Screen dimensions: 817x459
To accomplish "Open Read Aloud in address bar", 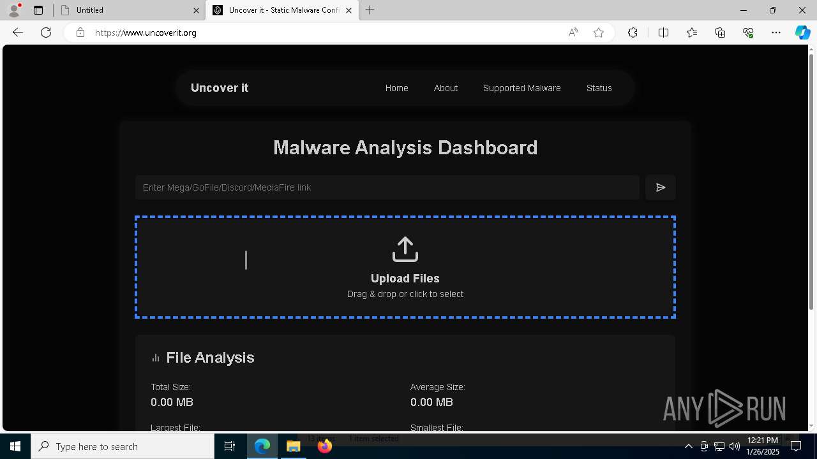I will pos(573,33).
